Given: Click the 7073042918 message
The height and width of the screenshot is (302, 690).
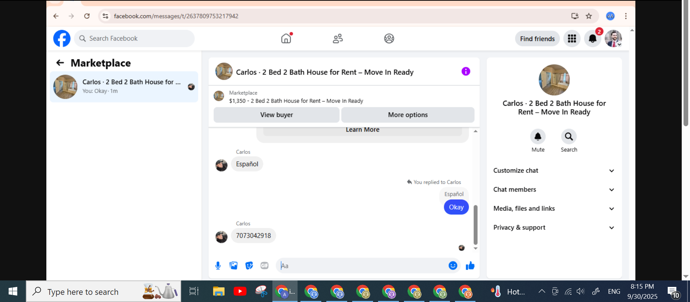Looking at the screenshot, I should 253,236.
